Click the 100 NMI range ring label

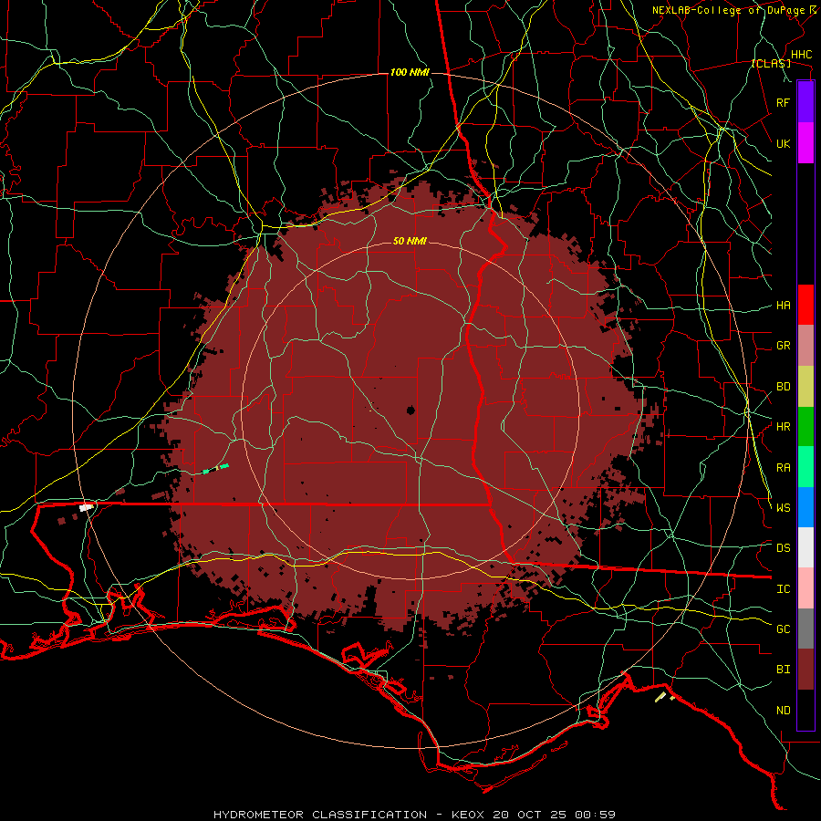click(410, 72)
